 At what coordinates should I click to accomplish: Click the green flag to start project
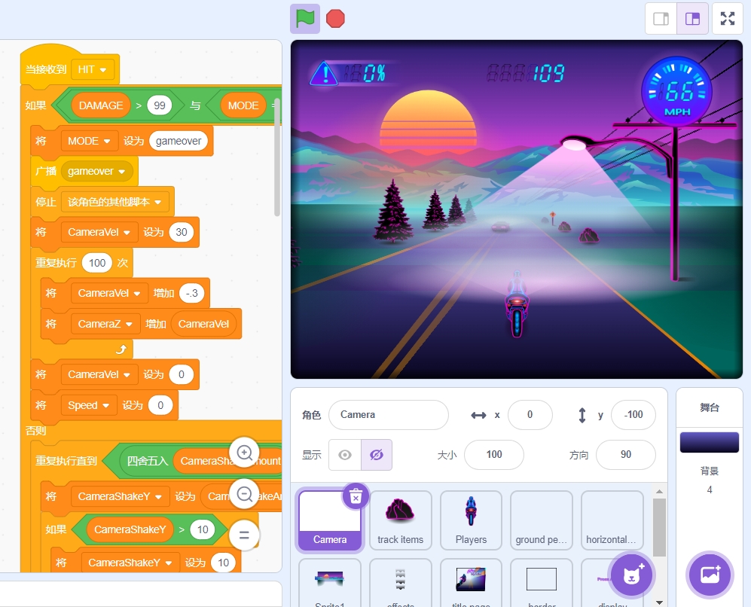pyautogui.click(x=305, y=19)
